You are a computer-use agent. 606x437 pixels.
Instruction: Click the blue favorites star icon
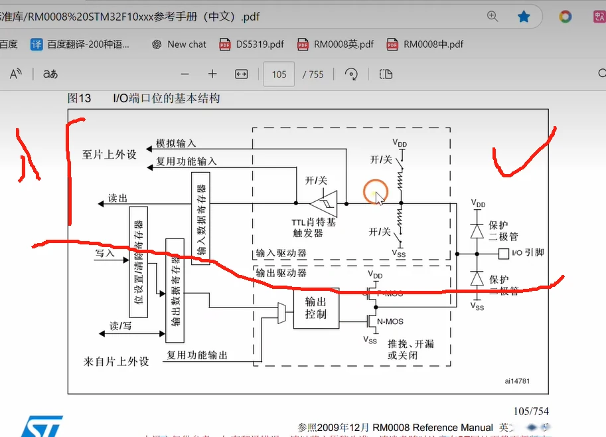(524, 16)
